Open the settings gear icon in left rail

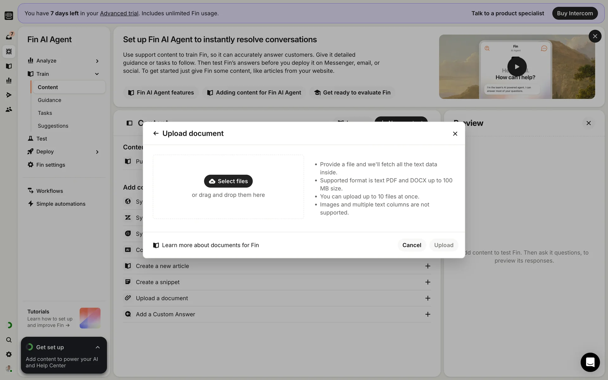[x=9, y=354]
